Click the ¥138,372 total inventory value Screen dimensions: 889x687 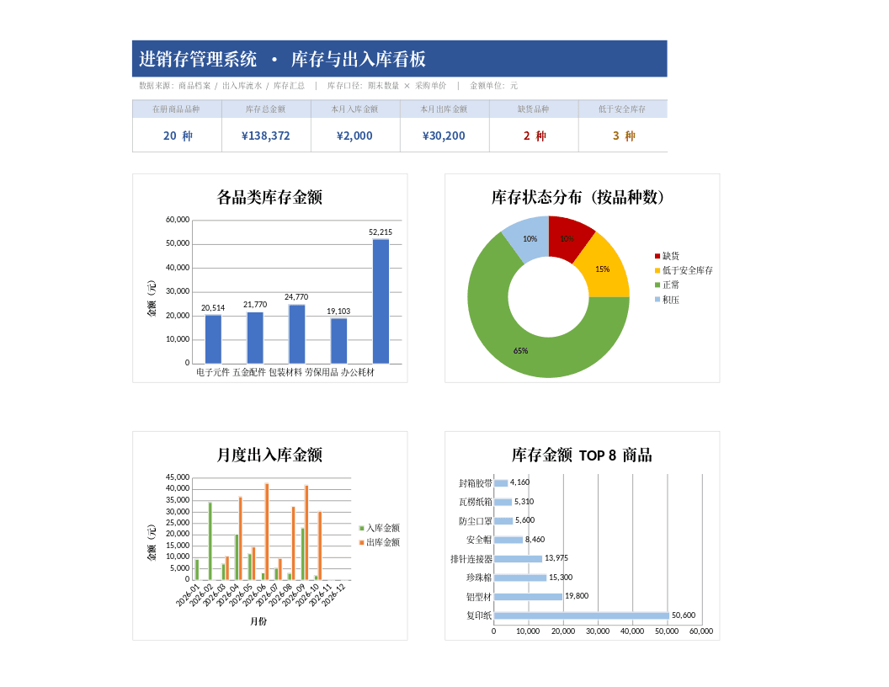pos(266,136)
